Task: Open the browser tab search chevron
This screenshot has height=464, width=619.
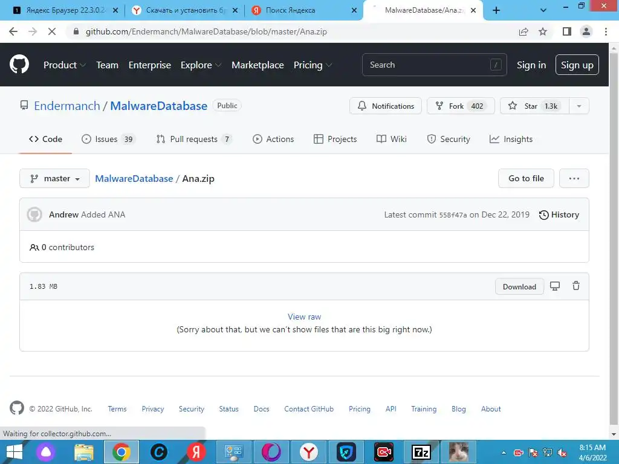Action: 543,10
